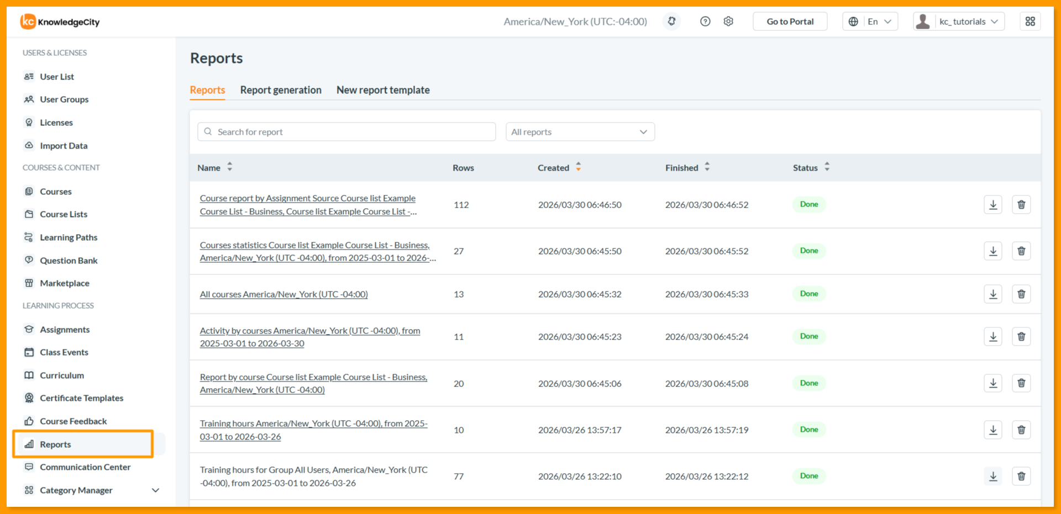Click the notifications bell icon

tap(671, 22)
